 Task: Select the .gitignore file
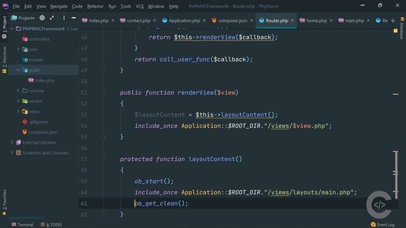tap(38, 122)
